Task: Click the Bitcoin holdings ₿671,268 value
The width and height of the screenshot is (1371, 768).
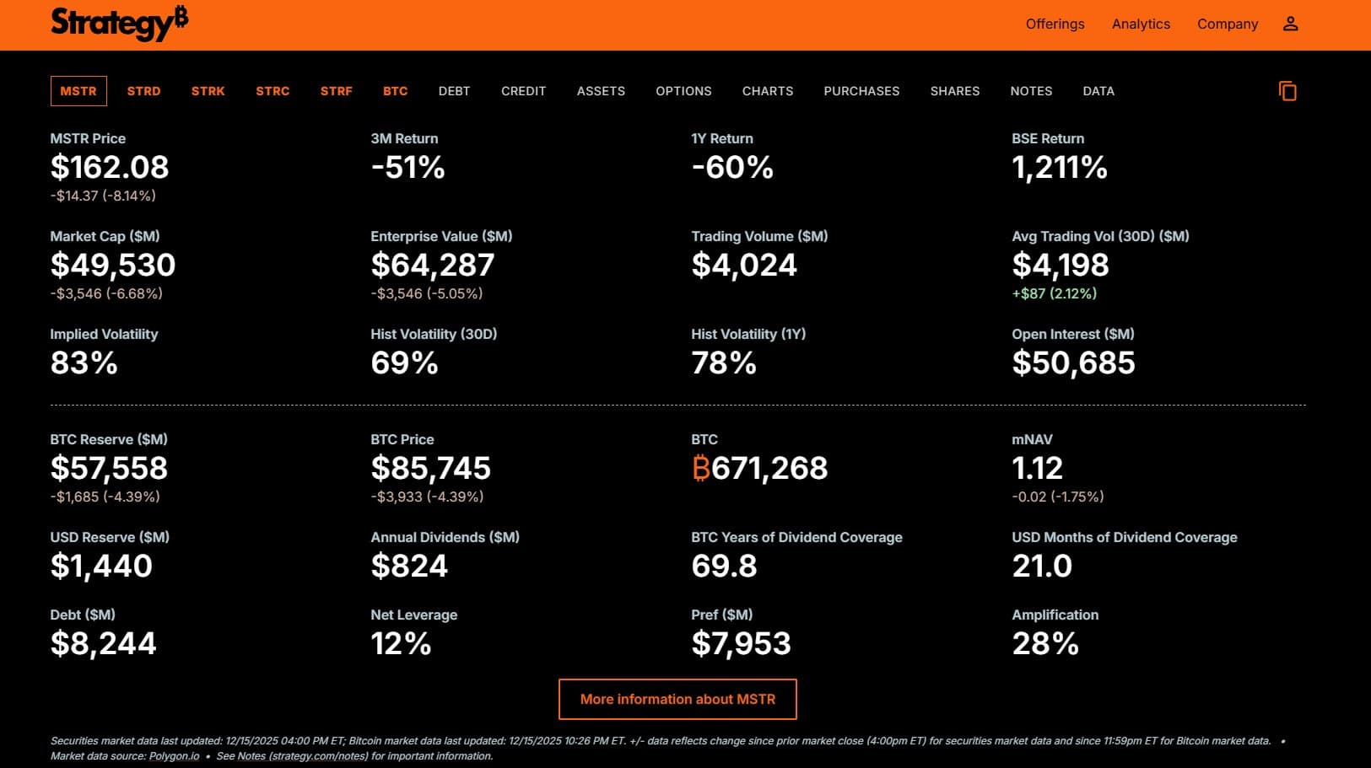Action: (759, 468)
